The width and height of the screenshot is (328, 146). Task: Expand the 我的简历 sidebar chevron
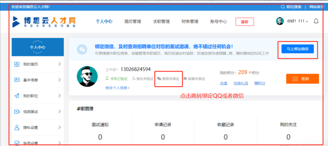point(59,64)
